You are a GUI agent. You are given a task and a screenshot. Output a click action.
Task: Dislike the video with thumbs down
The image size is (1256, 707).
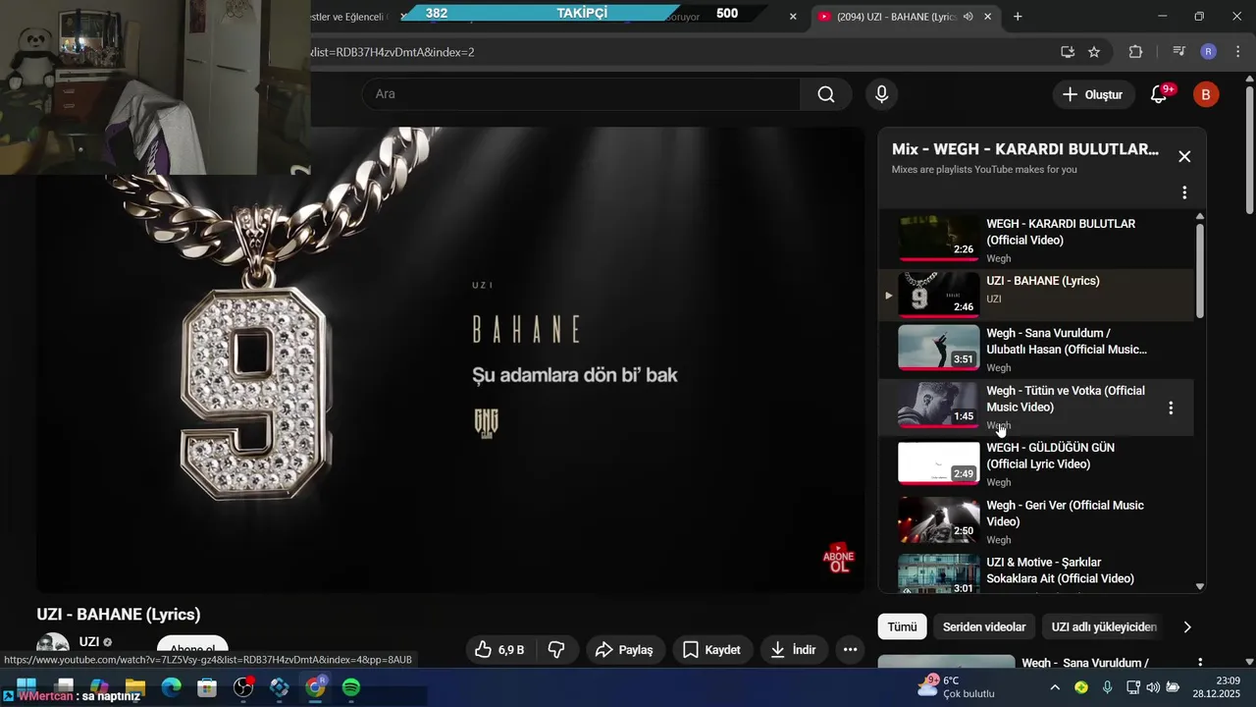(x=556, y=650)
